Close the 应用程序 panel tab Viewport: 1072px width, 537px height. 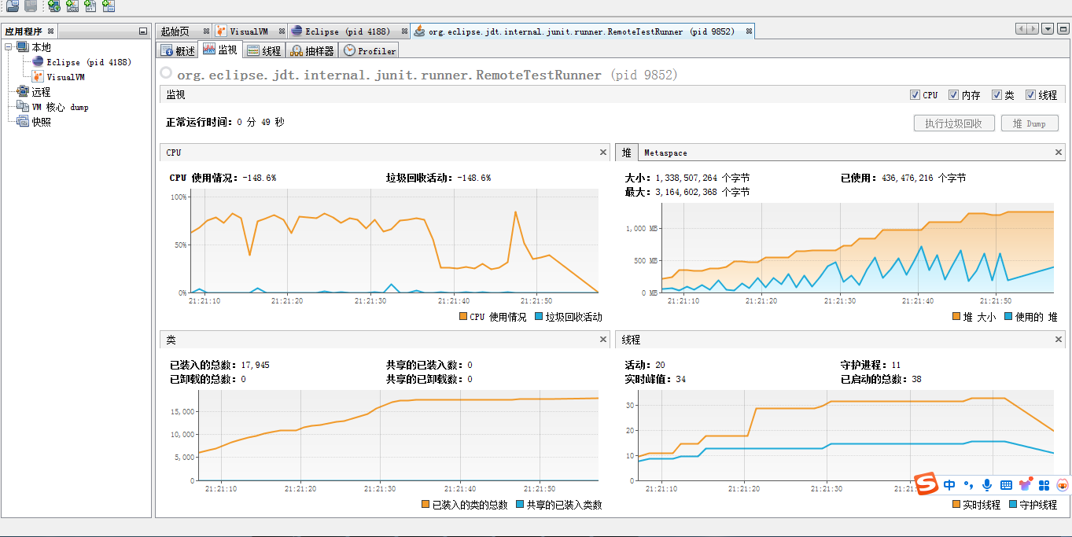click(50, 31)
